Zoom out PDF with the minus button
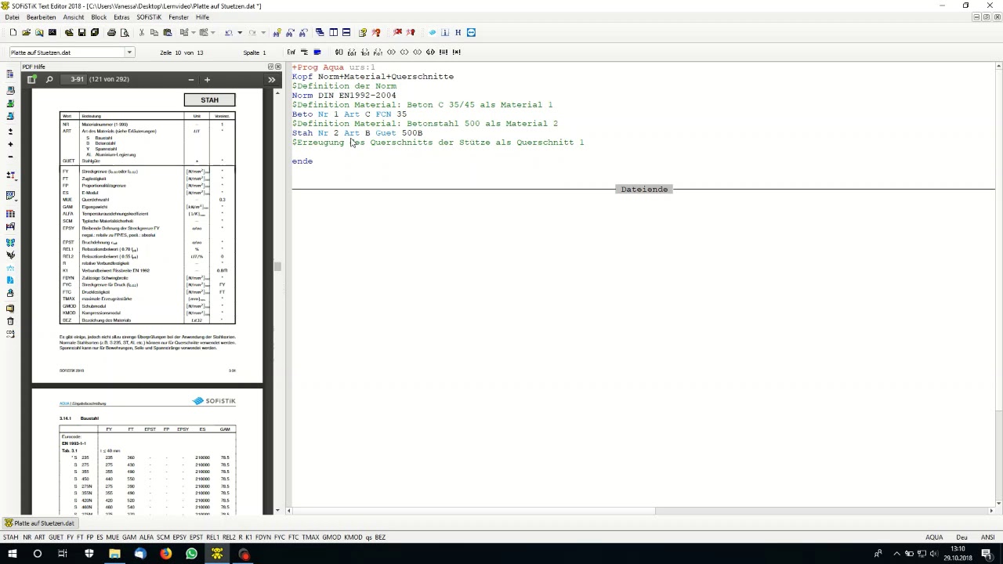 point(190,80)
